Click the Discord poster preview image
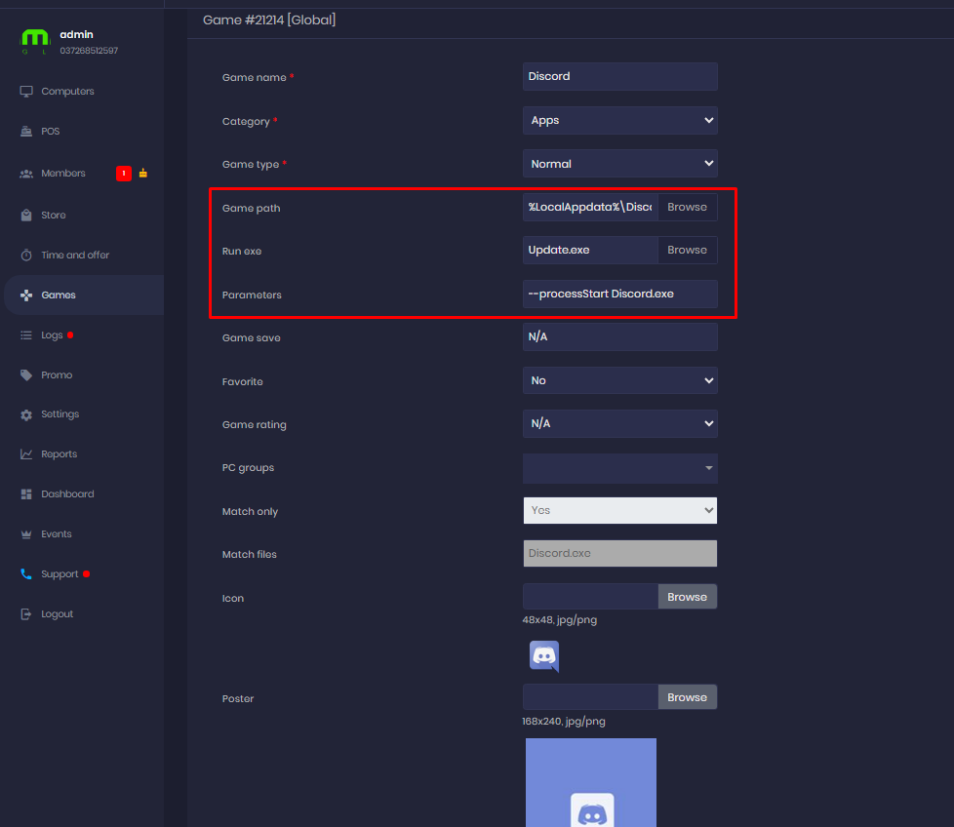The width and height of the screenshot is (954, 827). click(591, 782)
